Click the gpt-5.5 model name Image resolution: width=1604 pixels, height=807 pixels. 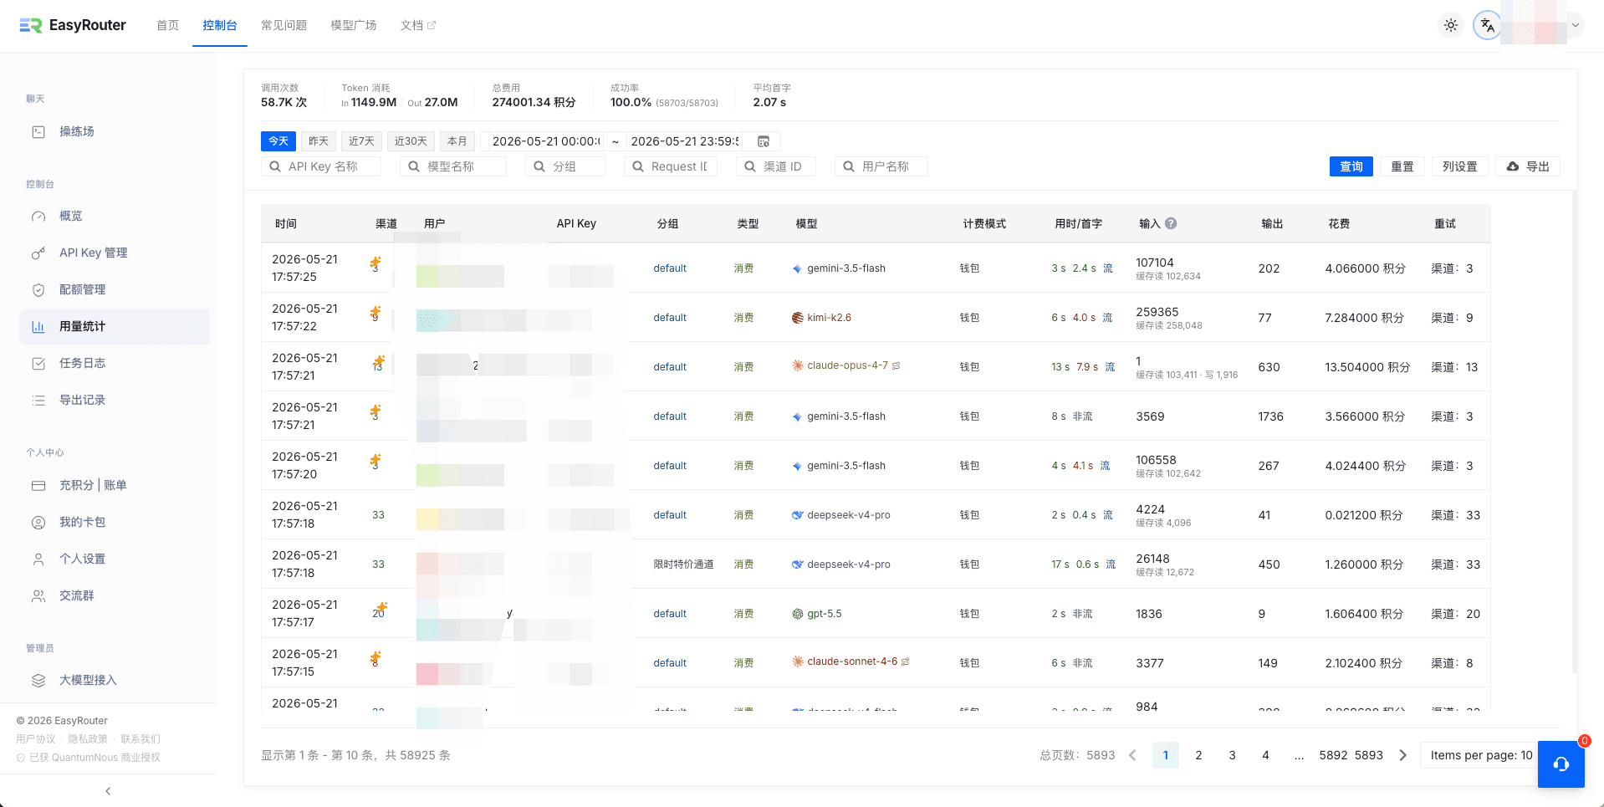[x=824, y=614]
